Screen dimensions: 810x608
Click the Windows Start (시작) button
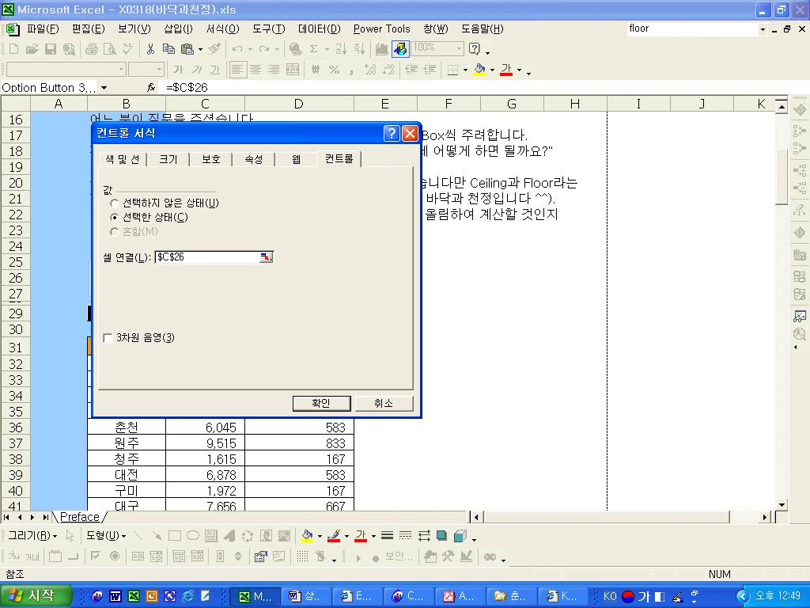pyautogui.click(x=36, y=596)
